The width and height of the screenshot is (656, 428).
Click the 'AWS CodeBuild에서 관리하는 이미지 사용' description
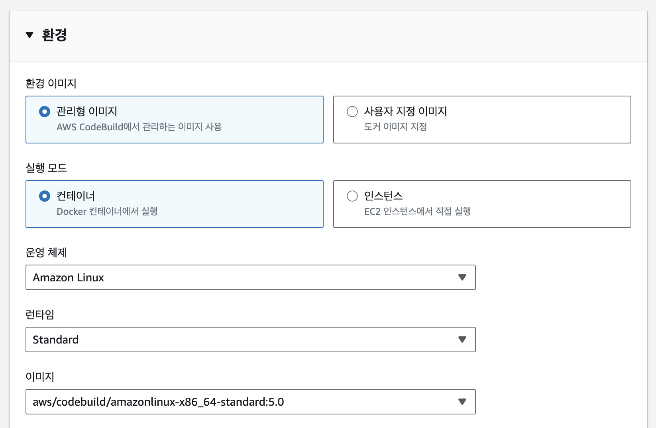click(x=139, y=127)
